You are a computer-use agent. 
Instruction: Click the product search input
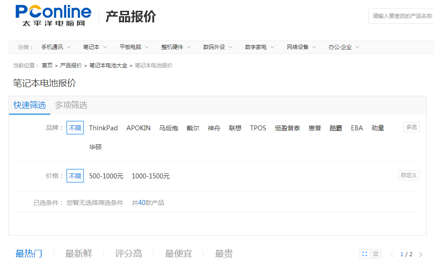click(401, 16)
